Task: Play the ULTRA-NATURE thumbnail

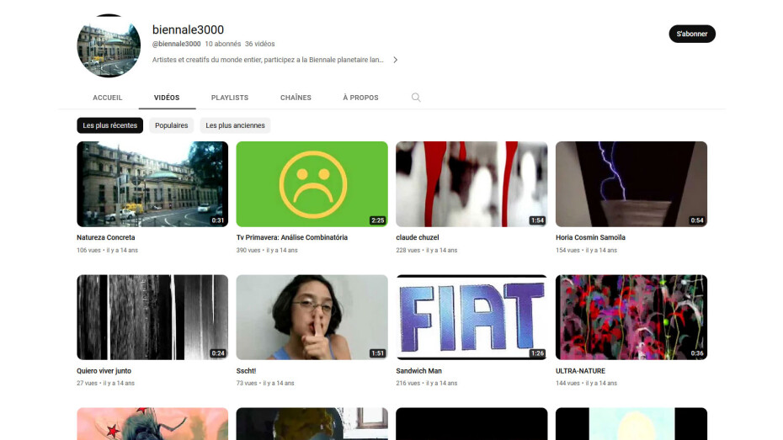Action: [x=631, y=317]
